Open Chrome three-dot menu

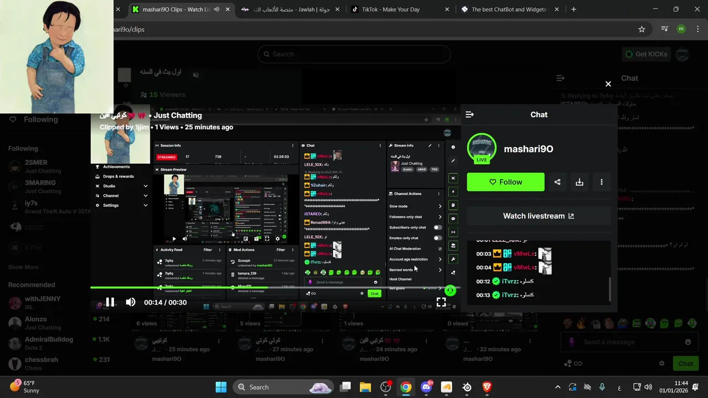pos(697,29)
